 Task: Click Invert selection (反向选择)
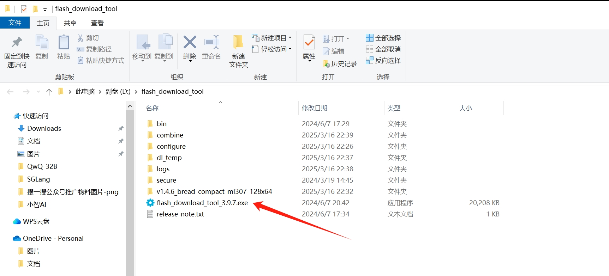click(x=383, y=60)
